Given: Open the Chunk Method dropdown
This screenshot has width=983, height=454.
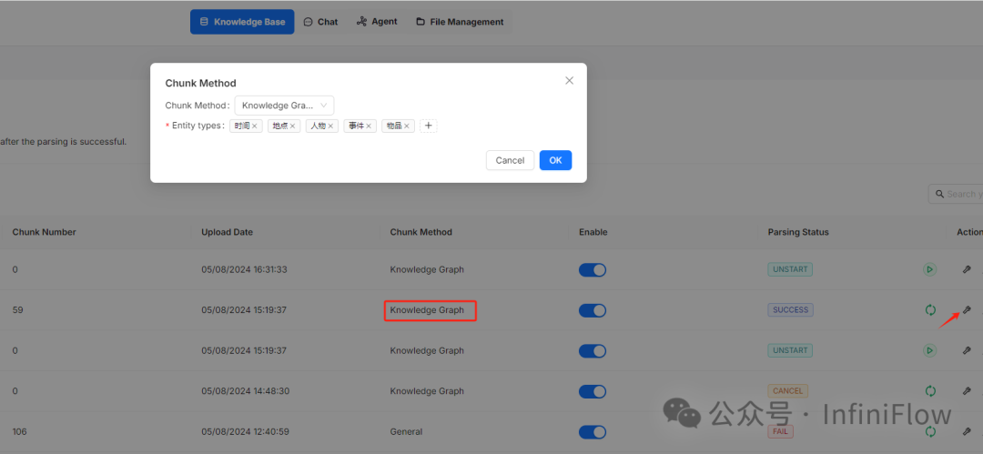Looking at the screenshot, I should coord(284,106).
